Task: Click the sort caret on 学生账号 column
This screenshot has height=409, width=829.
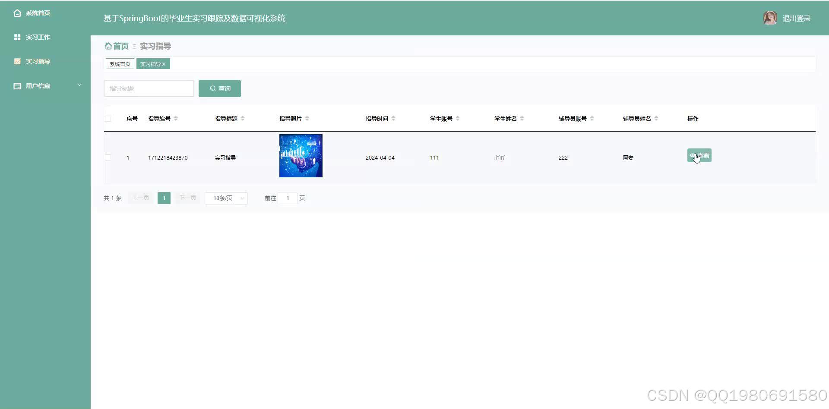Action: [x=459, y=118]
